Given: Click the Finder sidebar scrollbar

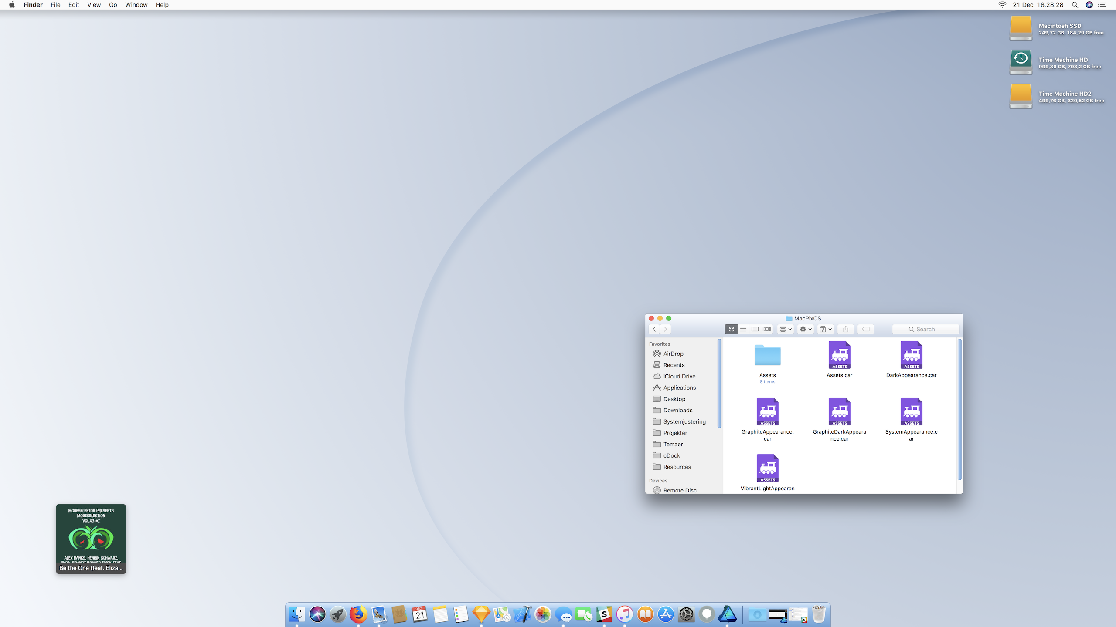Looking at the screenshot, I should pos(719,383).
